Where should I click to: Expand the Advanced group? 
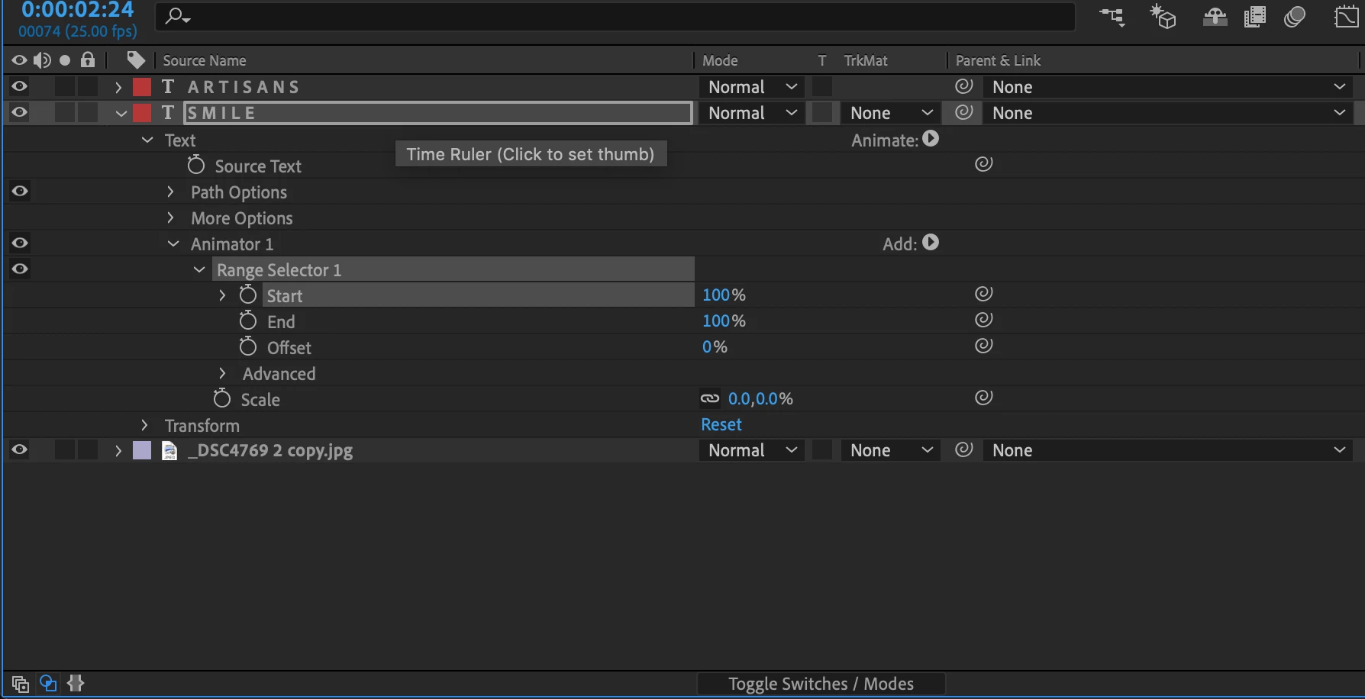tap(222, 373)
